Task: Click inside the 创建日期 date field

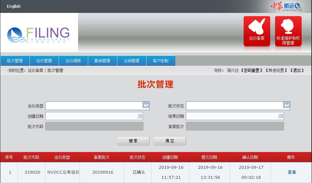Action: point(91,116)
